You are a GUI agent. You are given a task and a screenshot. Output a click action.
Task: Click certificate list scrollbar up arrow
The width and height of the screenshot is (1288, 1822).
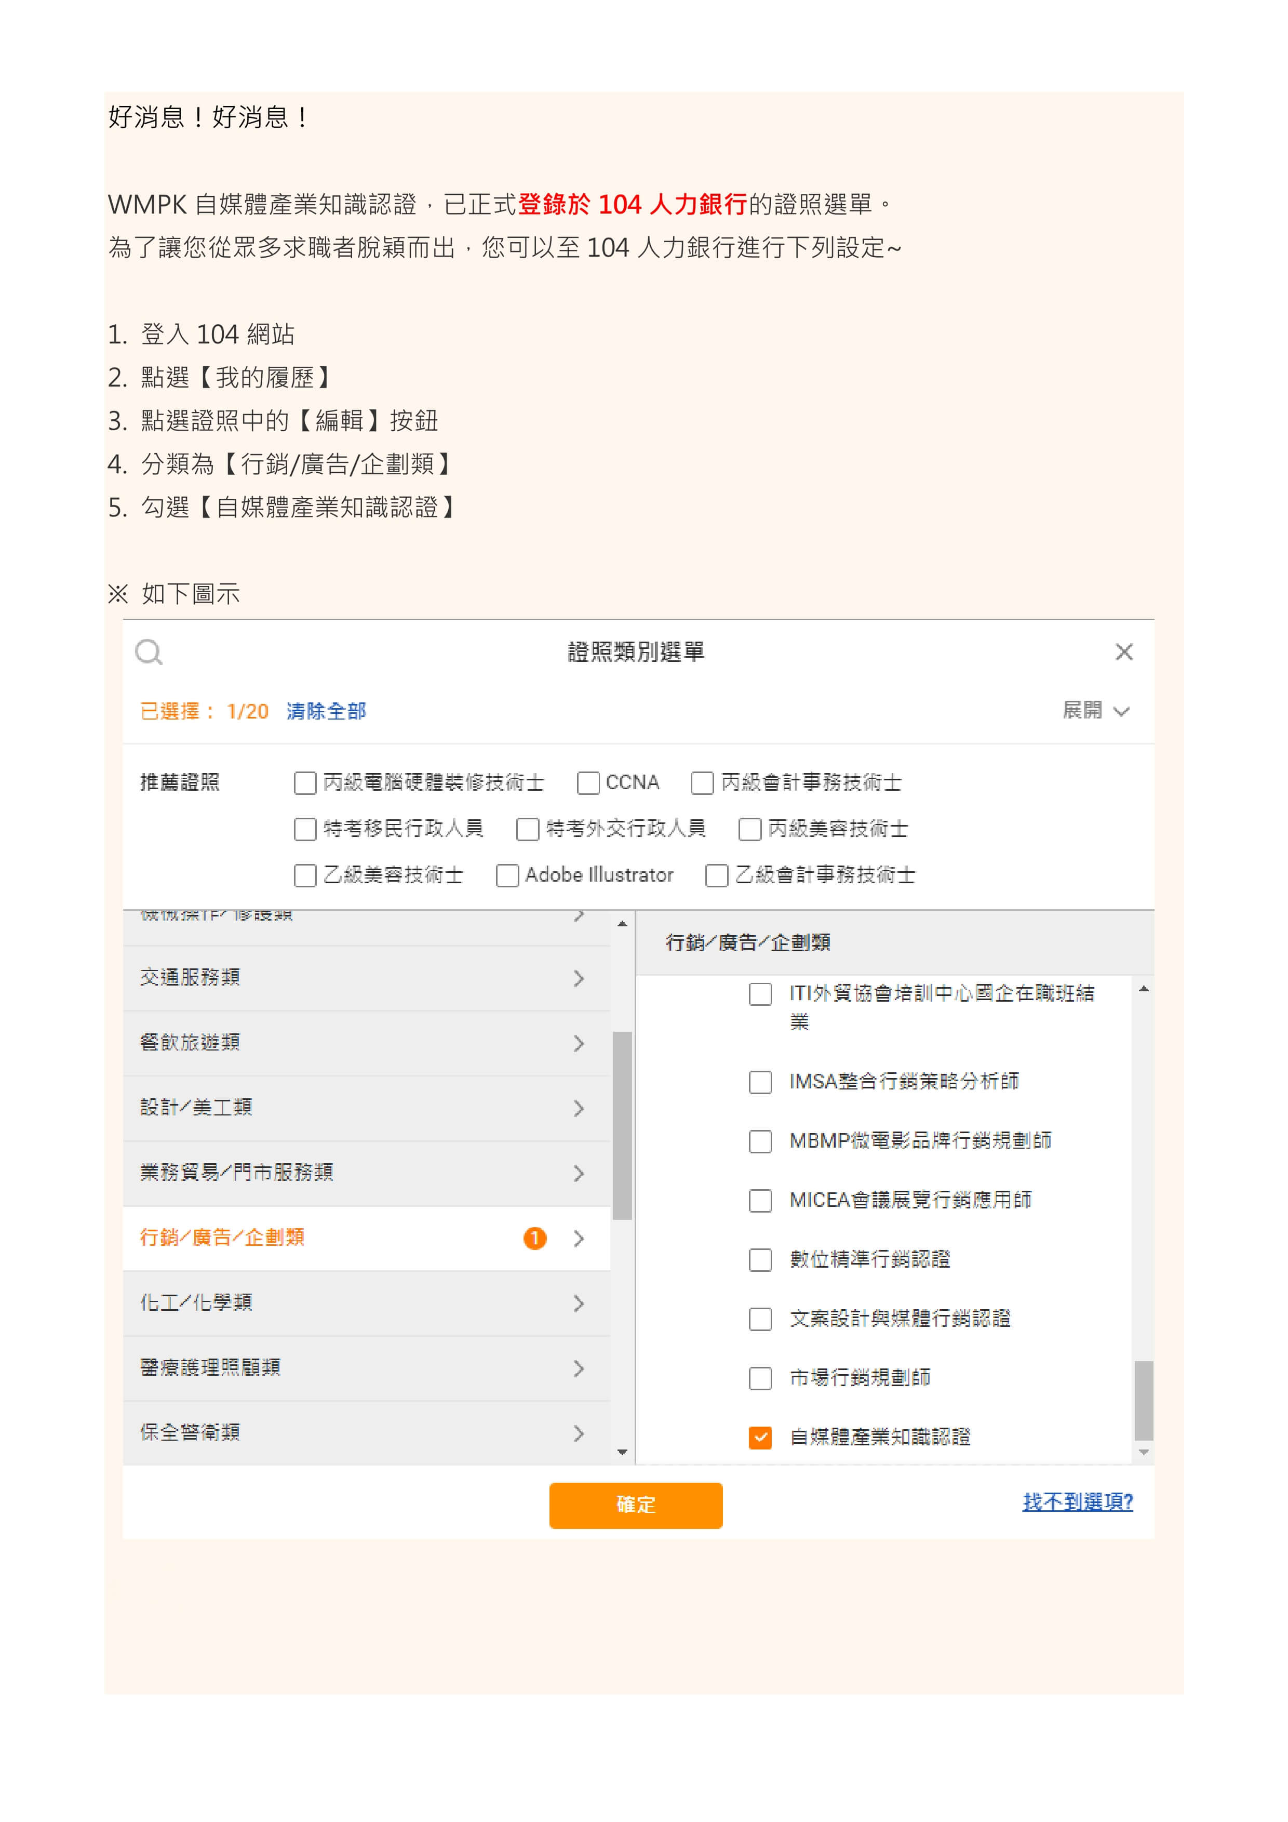click(x=1144, y=989)
